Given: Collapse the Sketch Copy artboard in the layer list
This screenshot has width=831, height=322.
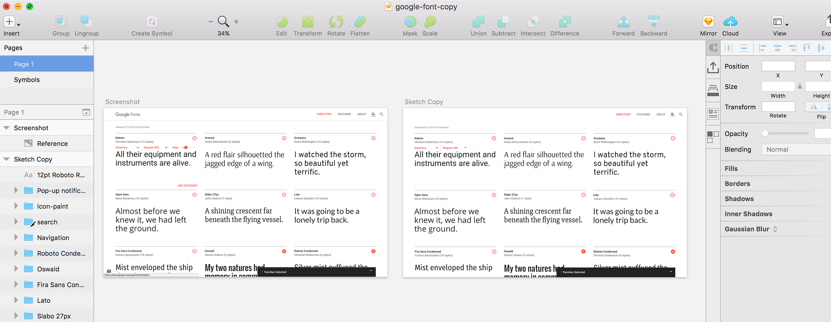Looking at the screenshot, I should [6, 159].
